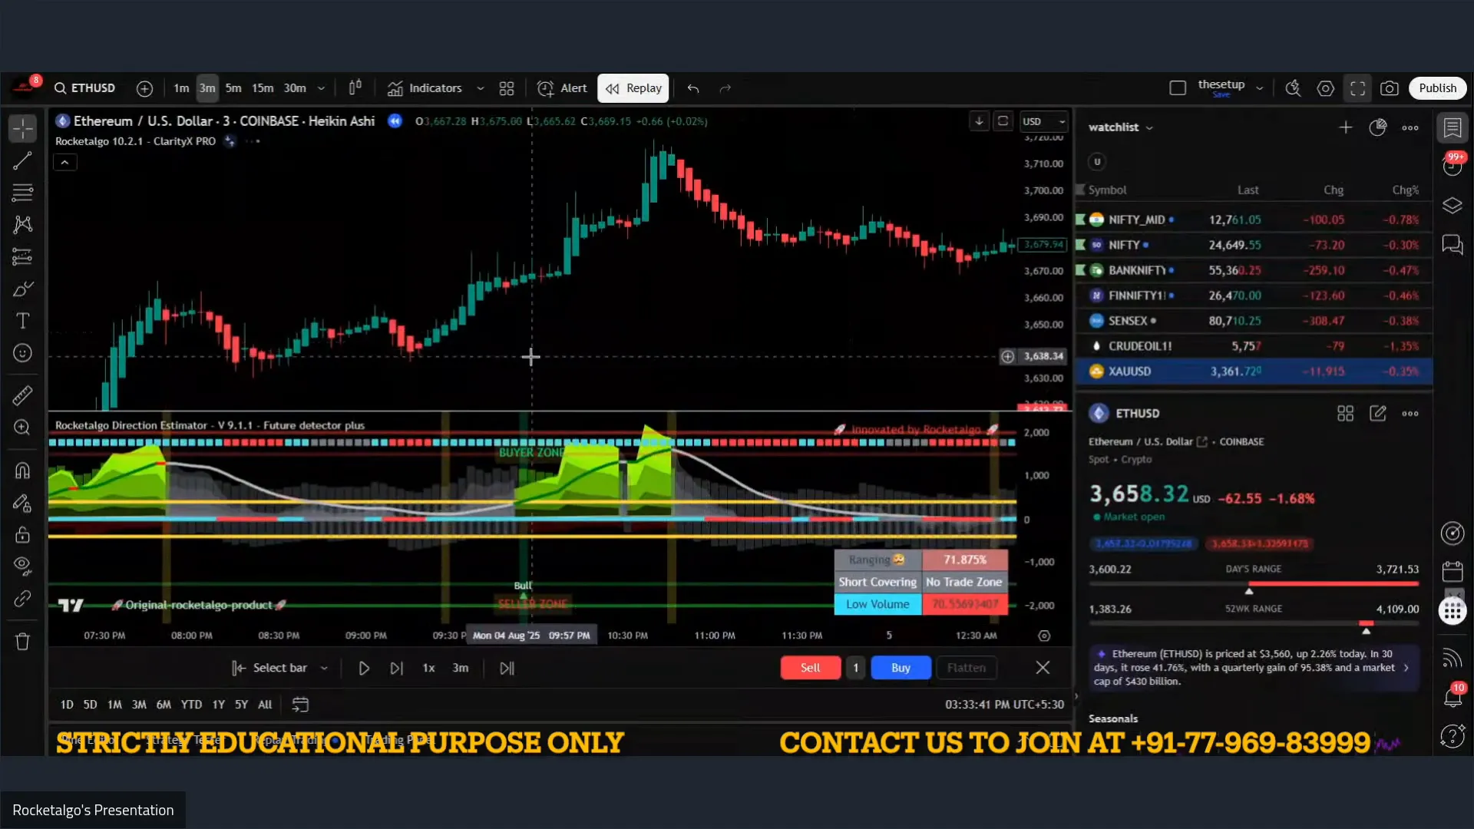Switch to the 1m timeframe
The height and width of the screenshot is (829, 1474).
(181, 88)
